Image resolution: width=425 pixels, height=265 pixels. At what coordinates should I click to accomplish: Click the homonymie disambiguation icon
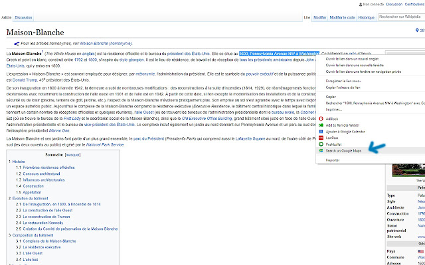pyautogui.click(x=17, y=44)
